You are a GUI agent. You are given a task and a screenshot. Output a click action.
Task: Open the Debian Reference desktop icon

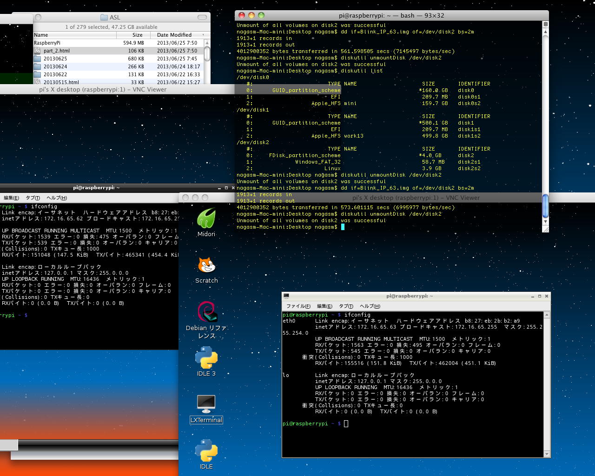click(206, 311)
